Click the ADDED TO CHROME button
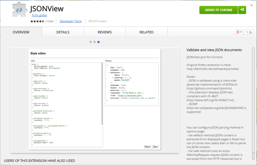The image size is (257, 165). [x=219, y=10]
